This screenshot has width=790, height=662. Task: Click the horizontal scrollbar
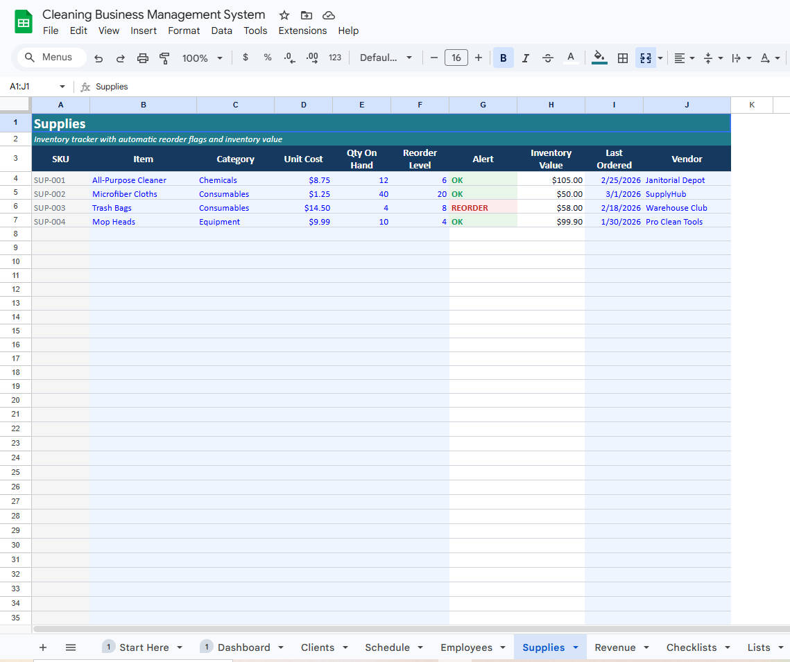tap(411, 629)
